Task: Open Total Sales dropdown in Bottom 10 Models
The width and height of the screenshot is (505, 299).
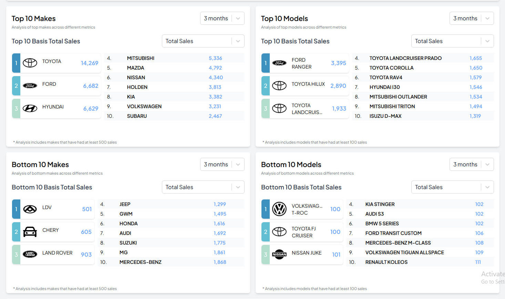Action: [453, 187]
